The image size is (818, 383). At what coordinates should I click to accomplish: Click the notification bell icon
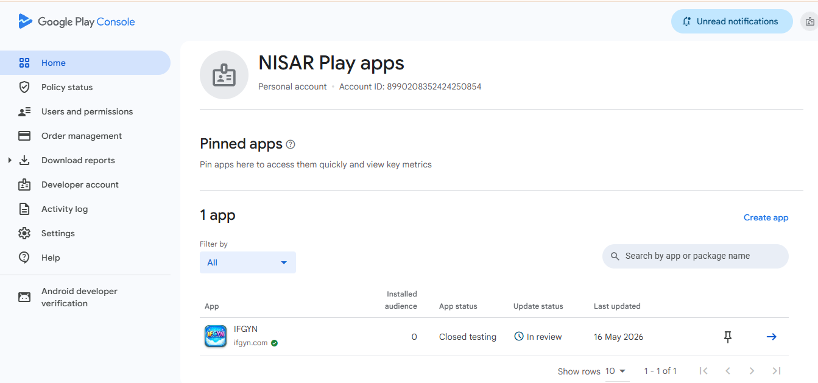pyautogui.click(x=686, y=21)
